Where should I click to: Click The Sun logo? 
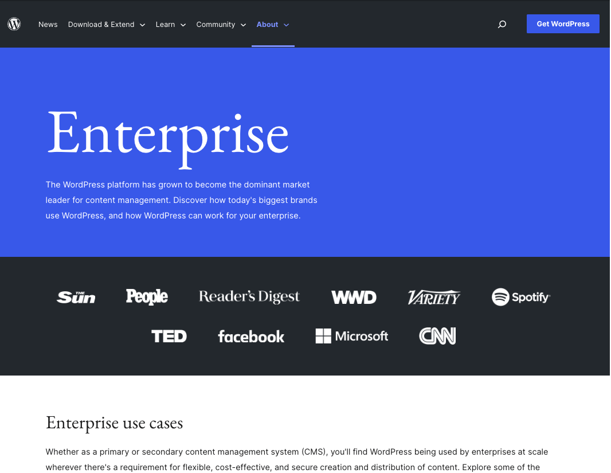76,298
